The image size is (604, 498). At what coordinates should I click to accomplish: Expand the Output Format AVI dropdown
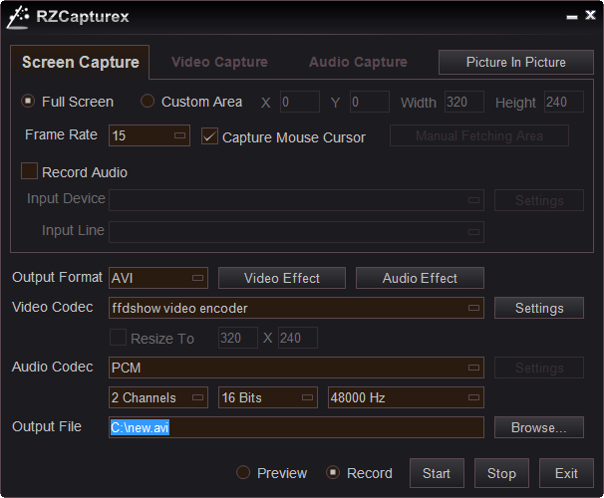(x=197, y=278)
